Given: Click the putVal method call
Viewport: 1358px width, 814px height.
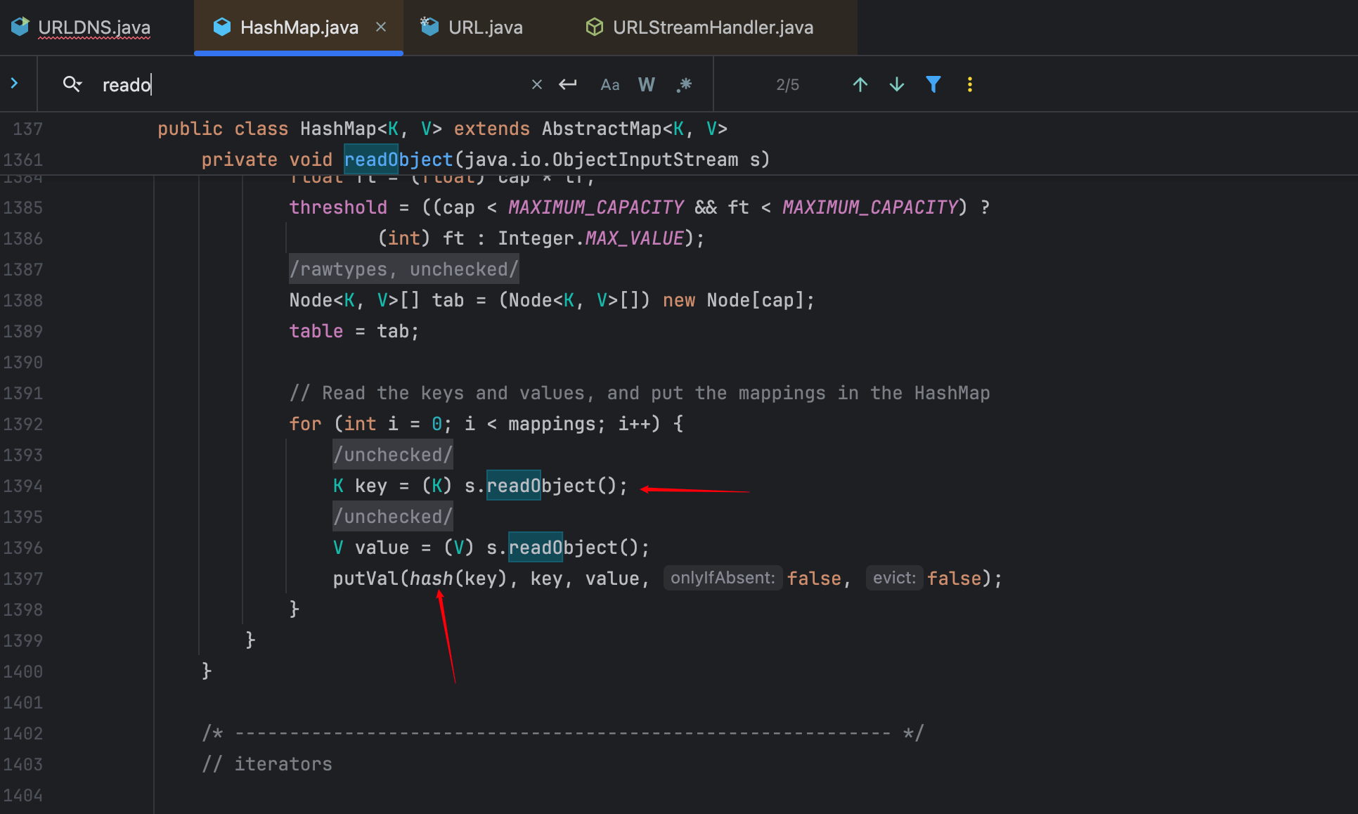Looking at the screenshot, I should click(x=366, y=579).
